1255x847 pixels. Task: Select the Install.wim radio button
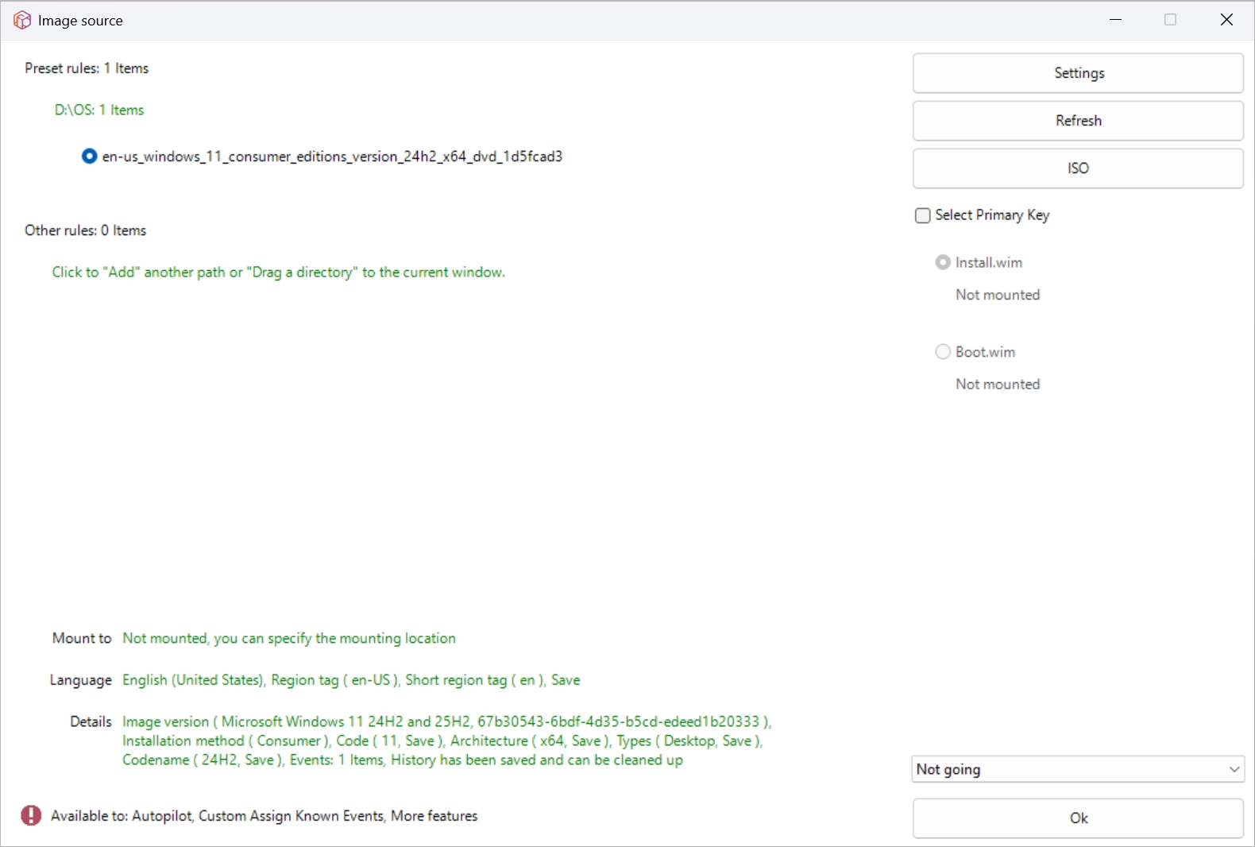pos(943,262)
